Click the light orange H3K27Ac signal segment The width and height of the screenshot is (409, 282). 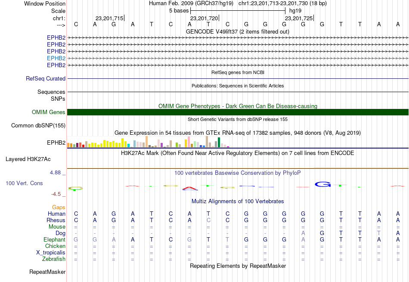(361, 168)
